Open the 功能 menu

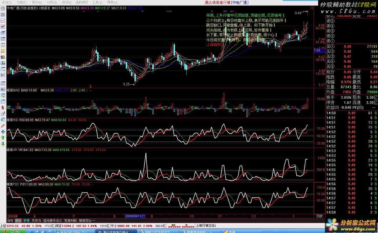22,2
